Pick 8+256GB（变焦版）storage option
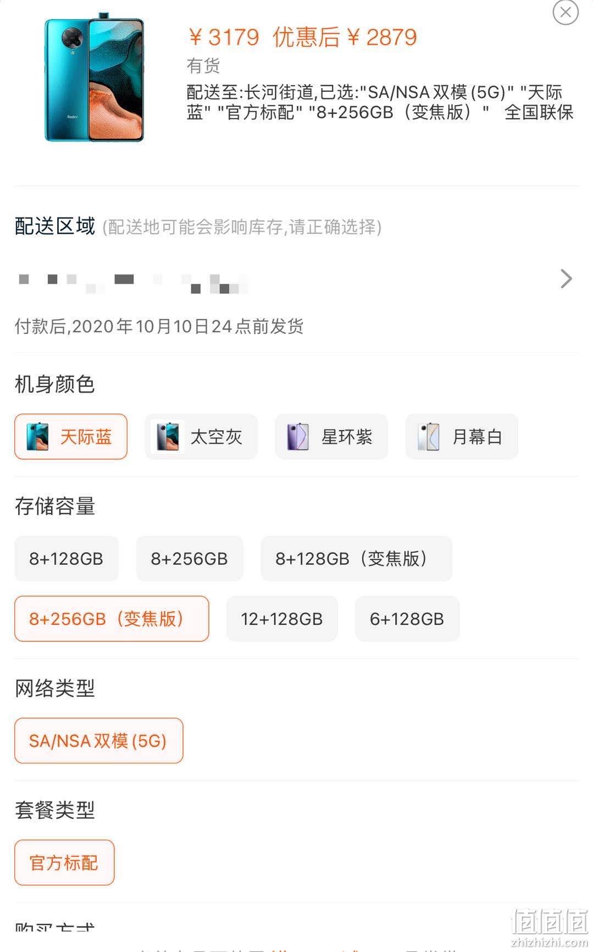Screen dimensions: 593x952 point(112,619)
